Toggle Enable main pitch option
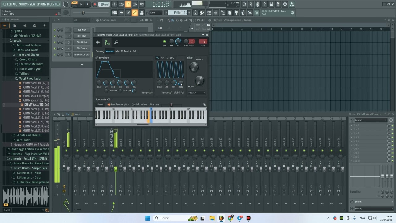Image resolution: width=396 pixels, height=223 pixels. (x=109, y=105)
